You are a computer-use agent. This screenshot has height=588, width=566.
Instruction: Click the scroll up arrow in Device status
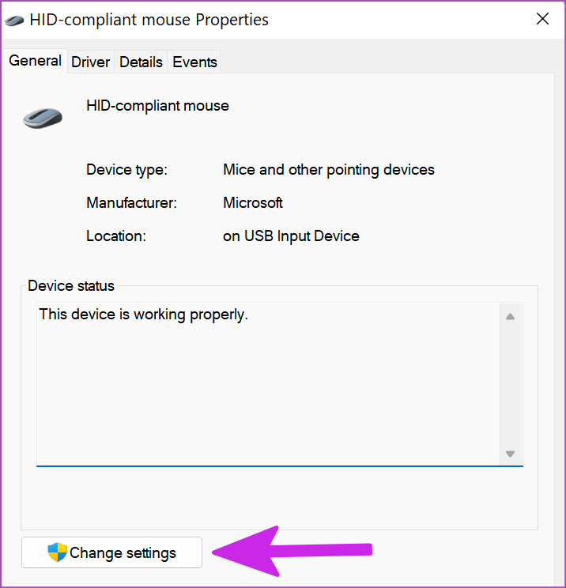(510, 316)
